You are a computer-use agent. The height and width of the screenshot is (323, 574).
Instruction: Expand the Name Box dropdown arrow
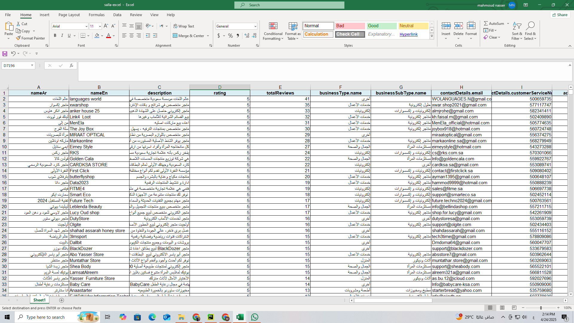[32, 65]
